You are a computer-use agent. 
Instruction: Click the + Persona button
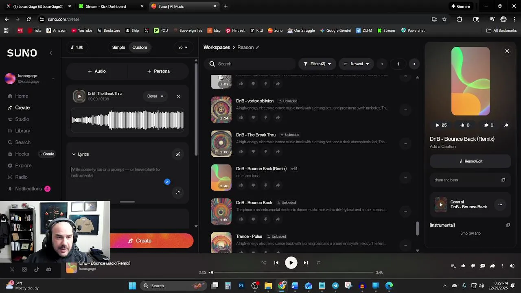coord(158,71)
